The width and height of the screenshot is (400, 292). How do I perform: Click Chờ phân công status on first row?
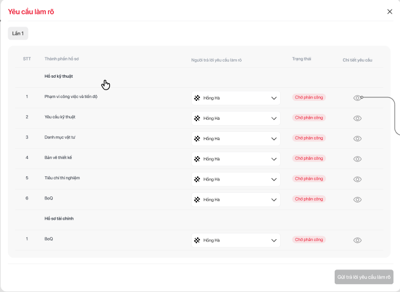point(309,97)
